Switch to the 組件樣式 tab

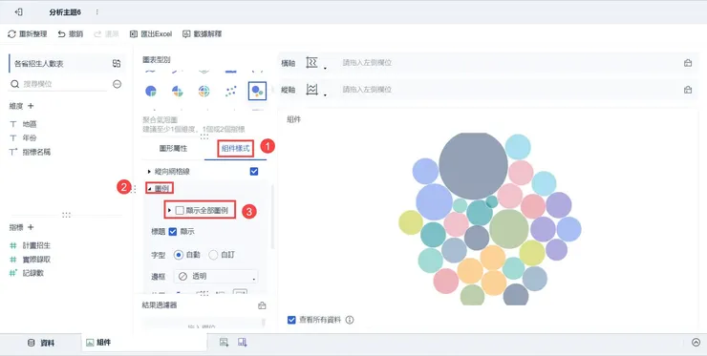click(x=235, y=148)
